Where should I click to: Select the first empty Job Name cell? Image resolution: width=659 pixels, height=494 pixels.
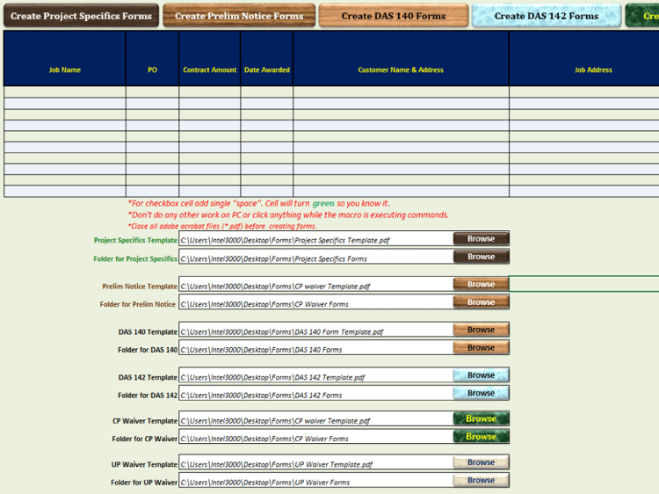click(65, 92)
